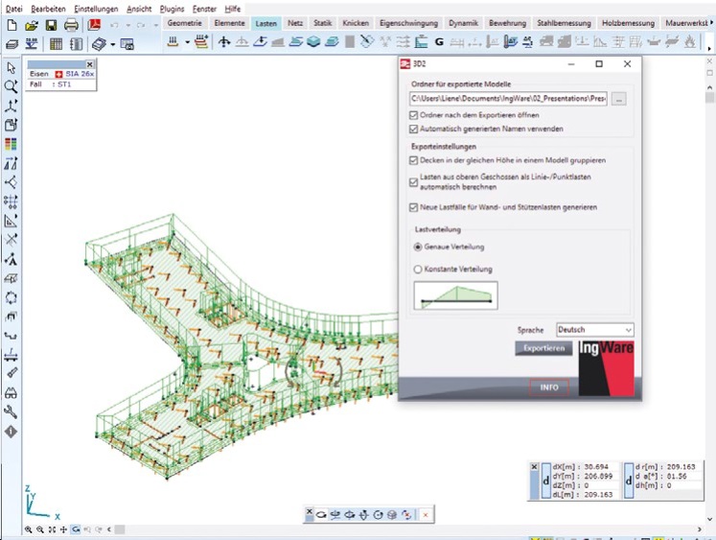This screenshot has width=716, height=540.
Task: Click the Exportieren button
Action: tap(543, 348)
